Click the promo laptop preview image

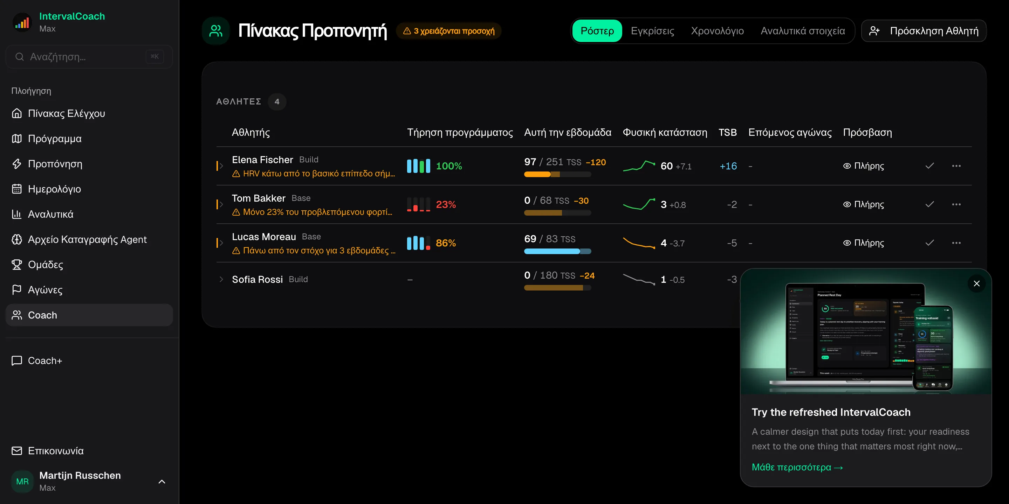coord(866,332)
